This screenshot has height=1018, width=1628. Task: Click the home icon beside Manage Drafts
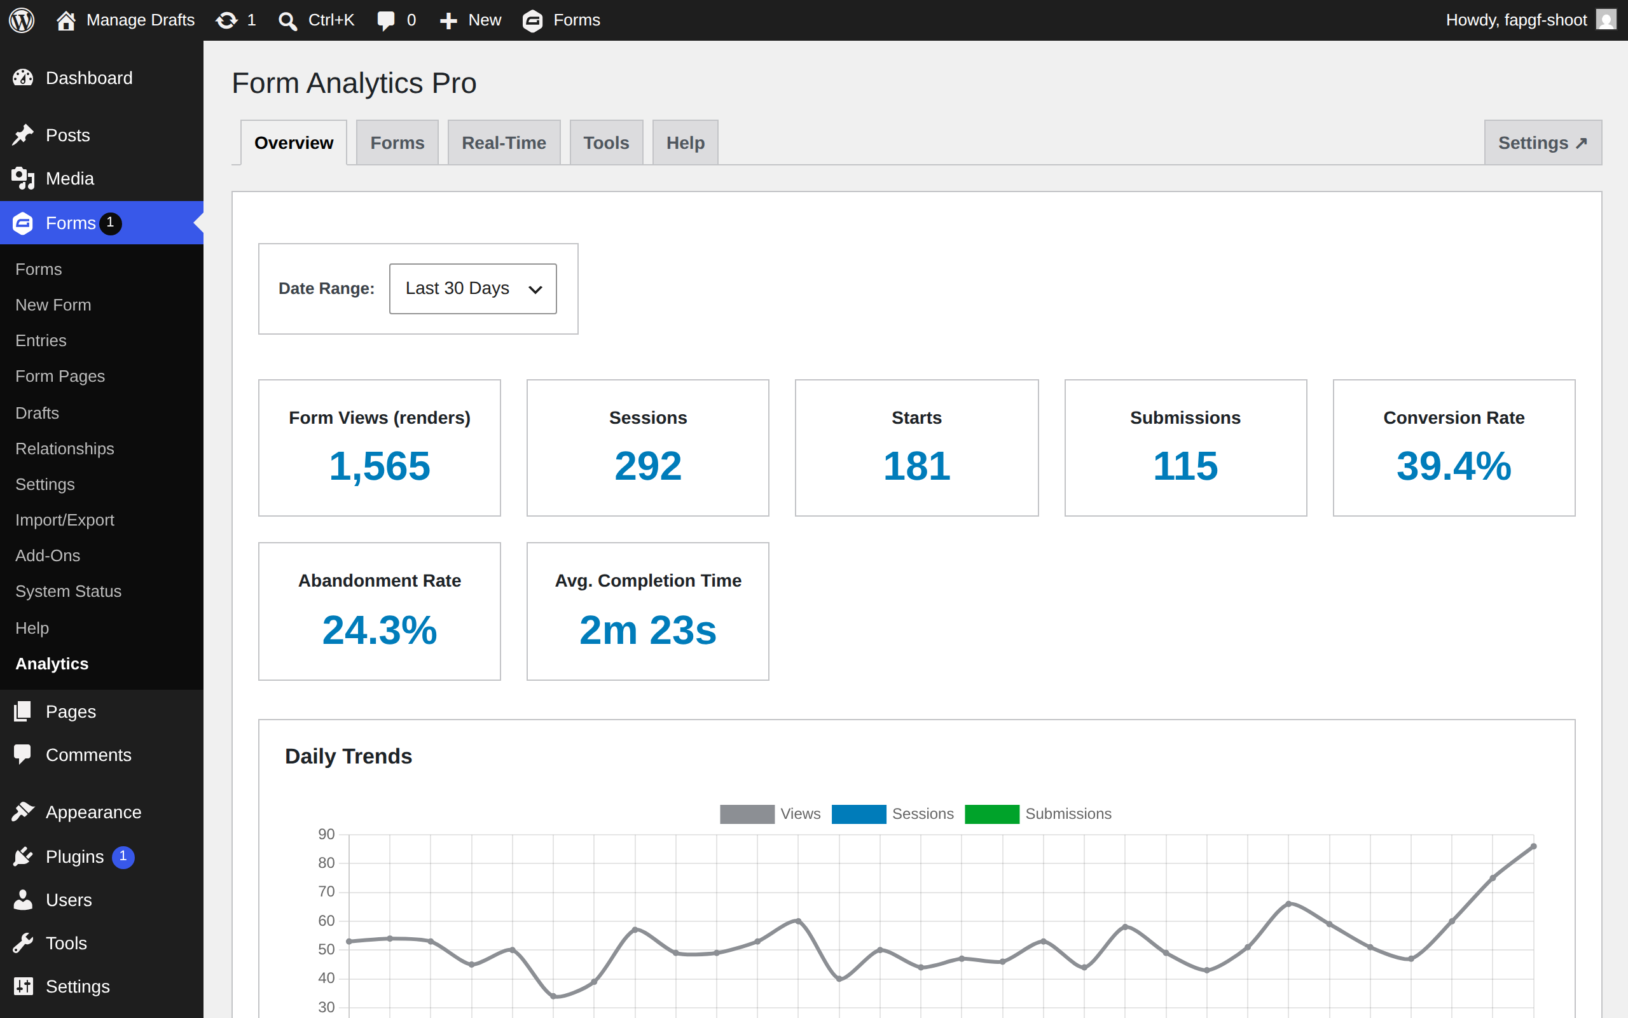(66, 20)
